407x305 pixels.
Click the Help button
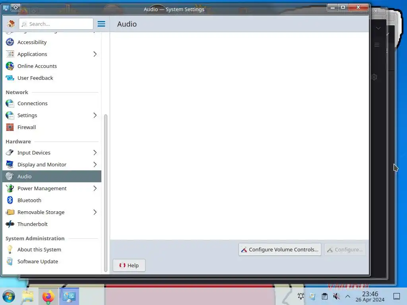coord(129,265)
